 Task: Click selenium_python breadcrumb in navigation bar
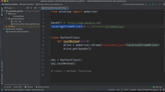tap(10, 4)
